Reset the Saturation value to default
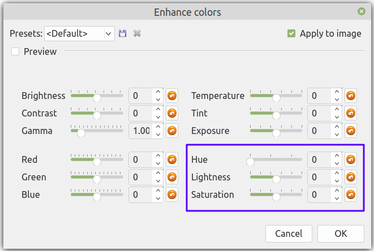Screen dimensions: 374x251 coord(351,194)
